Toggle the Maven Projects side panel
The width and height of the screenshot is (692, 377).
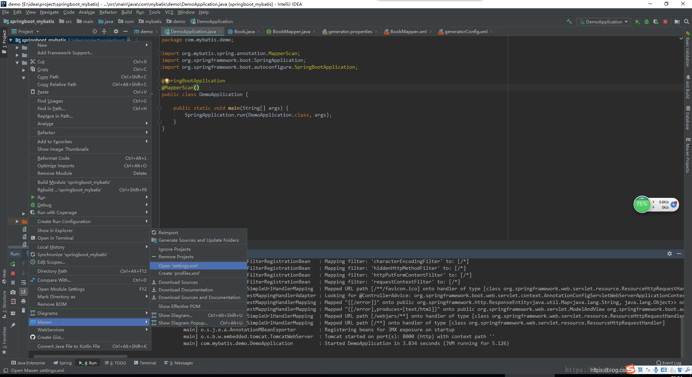688,155
